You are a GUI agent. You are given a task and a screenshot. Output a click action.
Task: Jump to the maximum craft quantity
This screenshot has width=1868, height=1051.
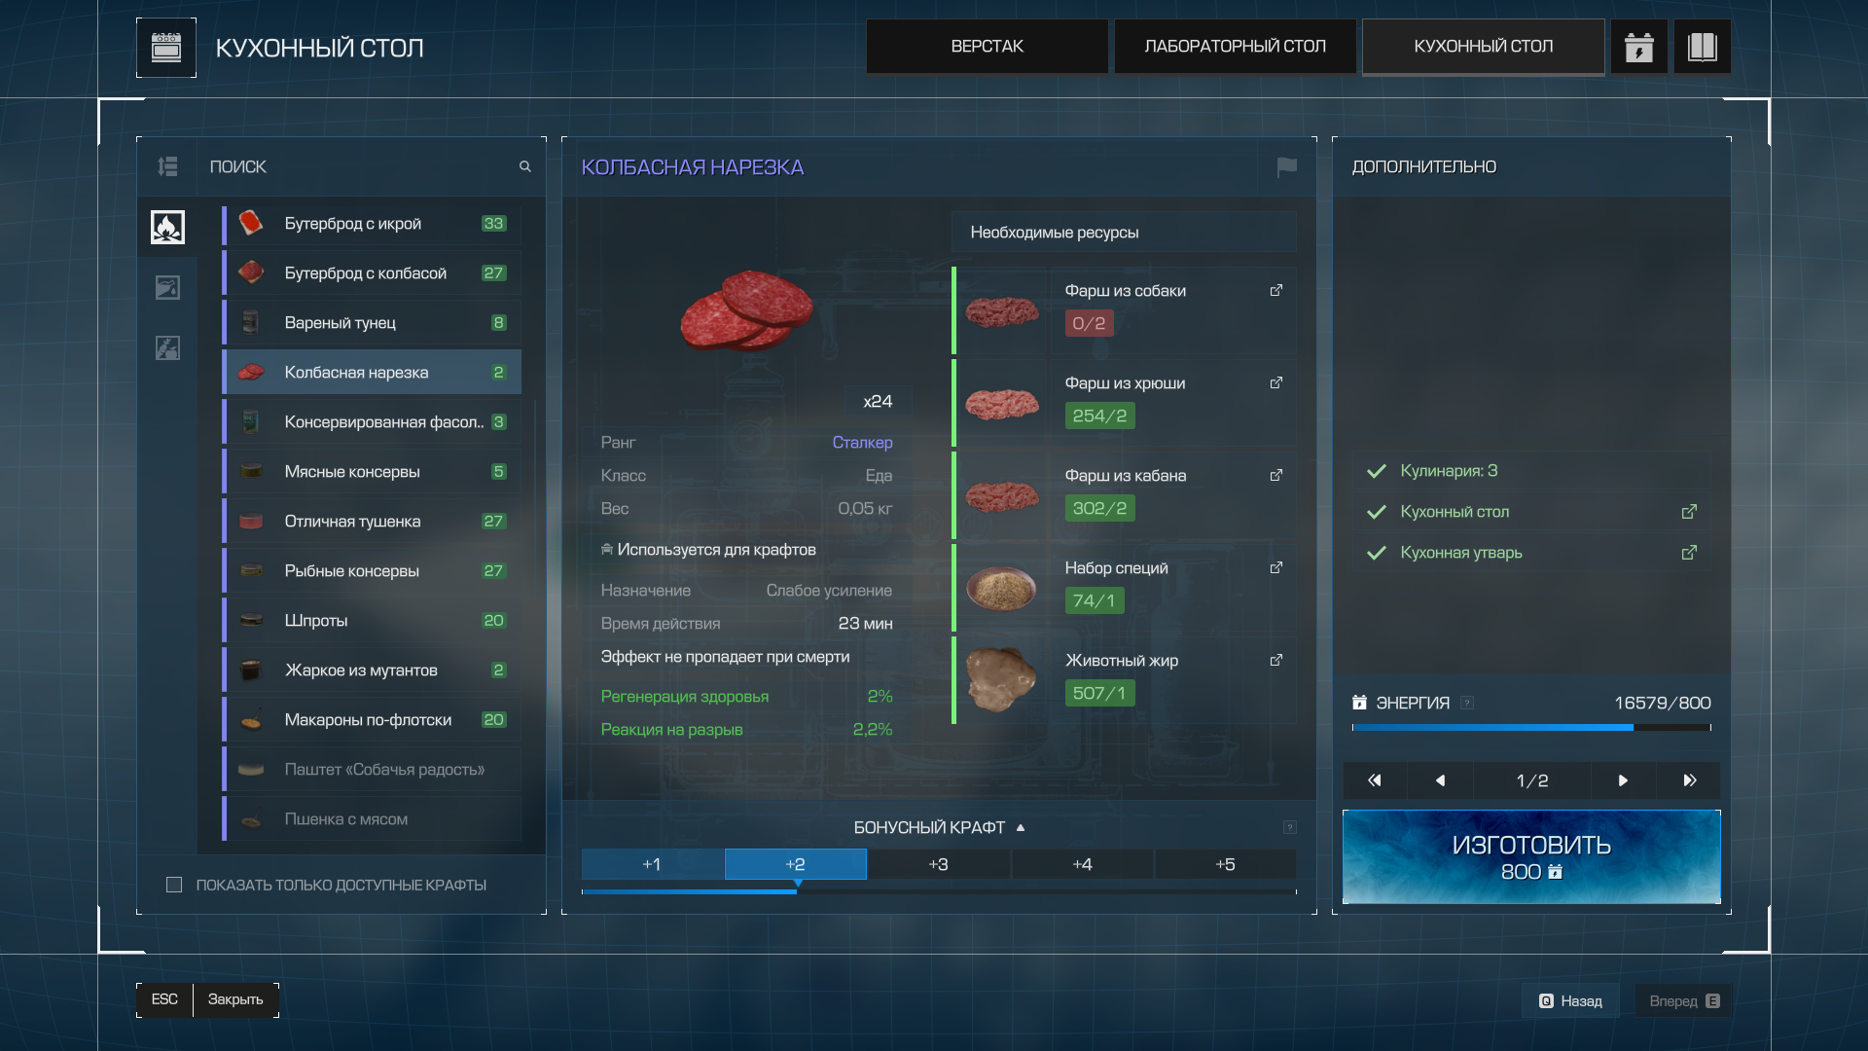click(1689, 780)
